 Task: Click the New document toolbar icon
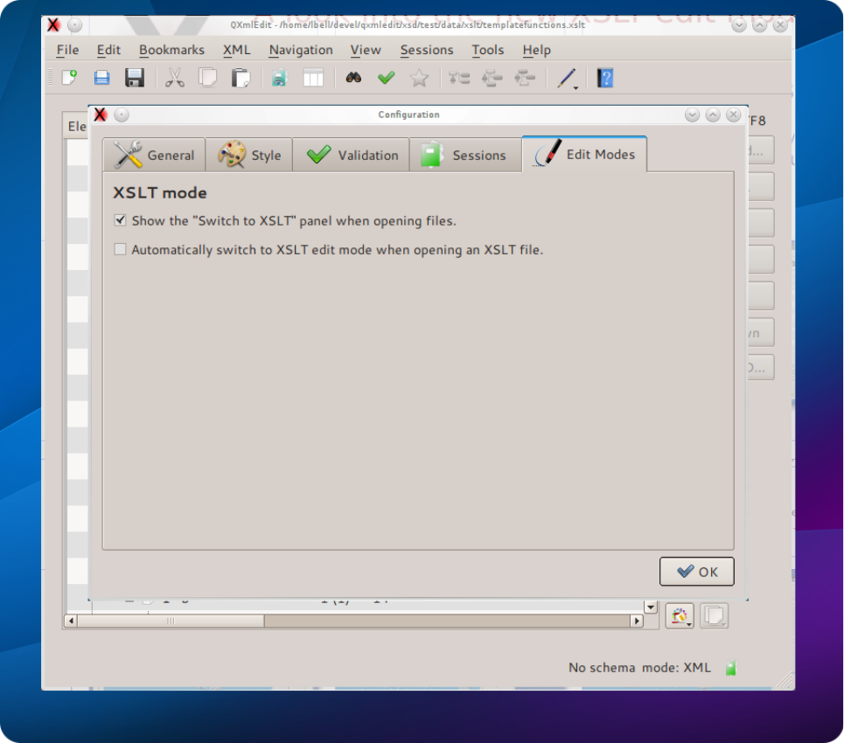(x=70, y=78)
